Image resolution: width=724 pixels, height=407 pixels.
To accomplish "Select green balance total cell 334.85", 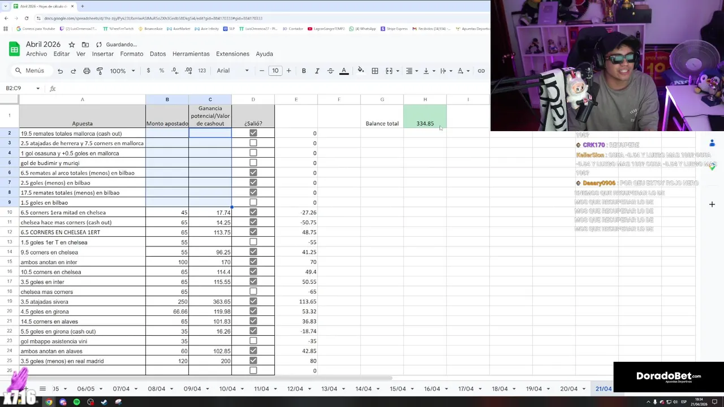I will 425,116.
